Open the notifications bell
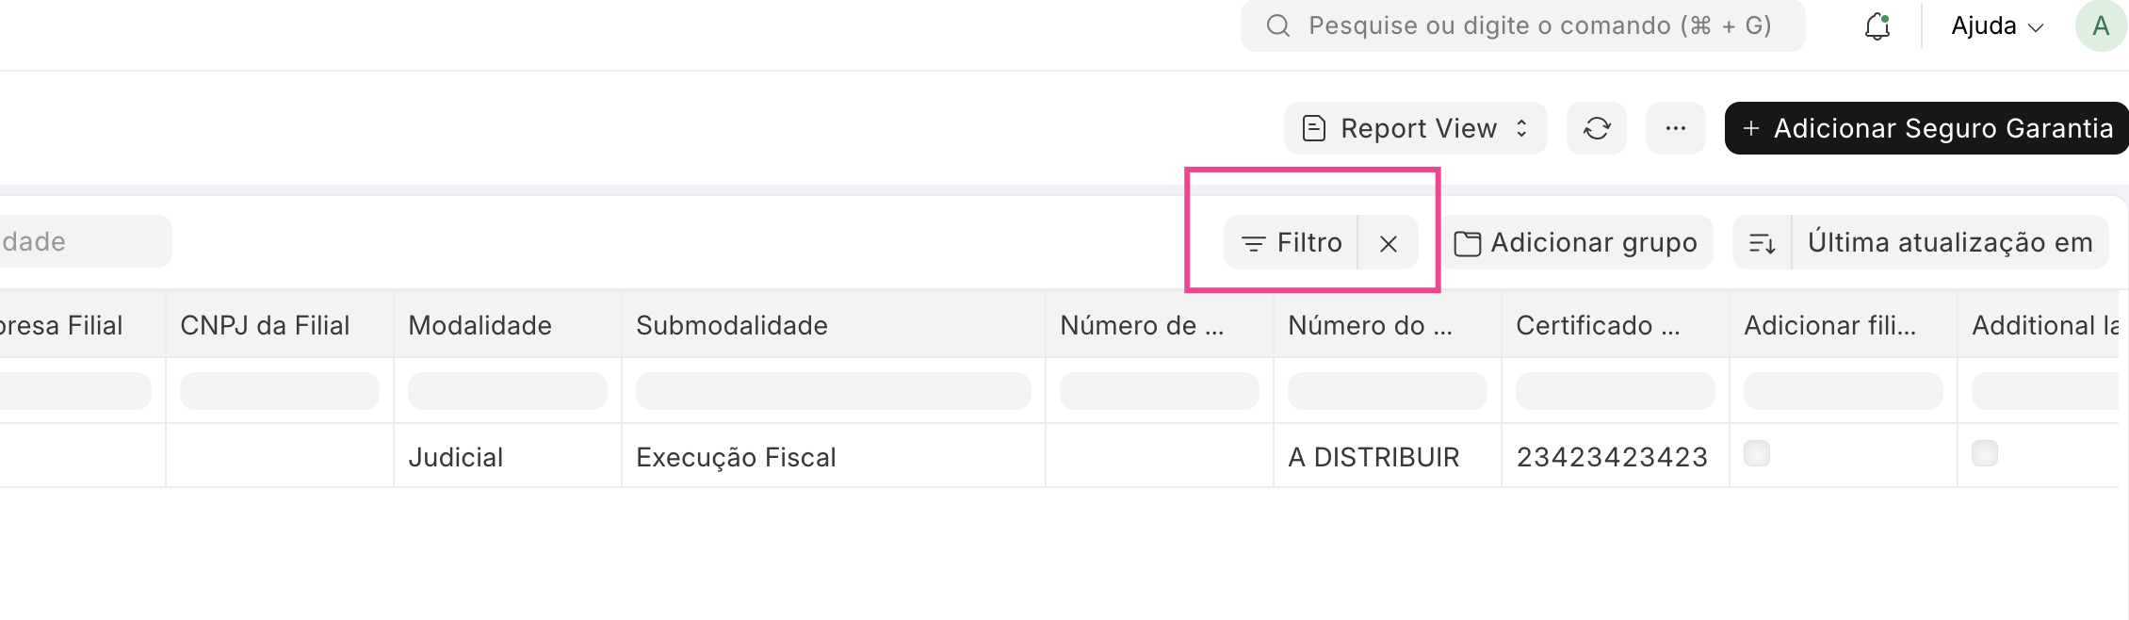Viewport: 2129px width, 620px height. [1877, 26]
